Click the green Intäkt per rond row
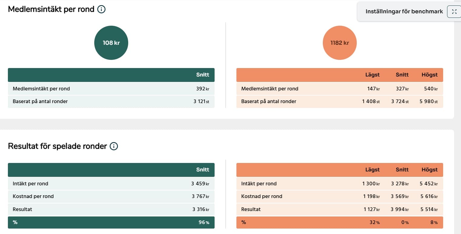The width and height of the screenshot is (461, 234). tap(111, 184)
